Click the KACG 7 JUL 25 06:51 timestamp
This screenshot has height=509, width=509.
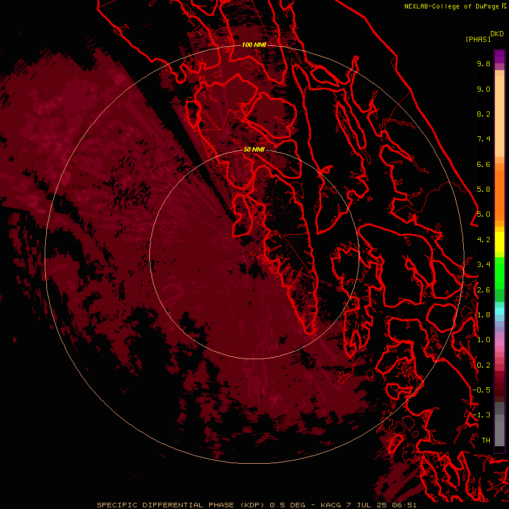pos(368,505)
